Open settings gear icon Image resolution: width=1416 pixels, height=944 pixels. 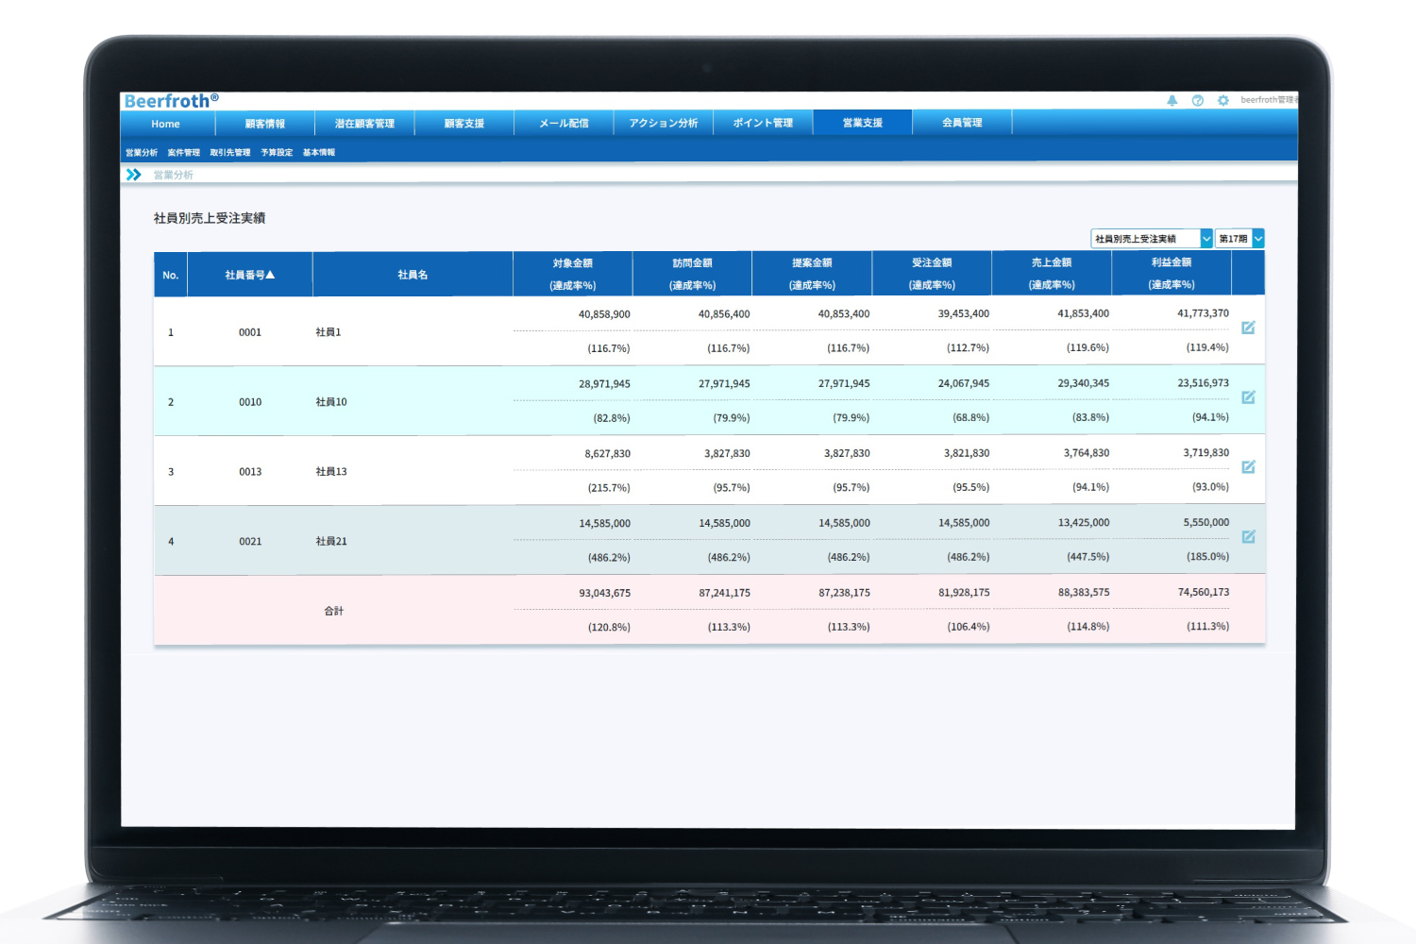1223,100
